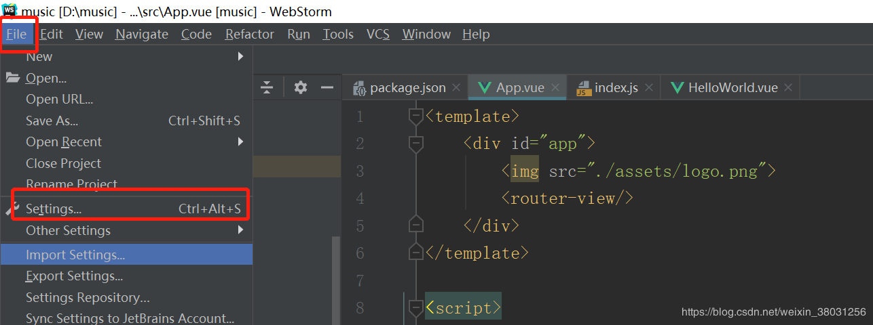The height and width of the screenshot is (325, 873).
Task: Click the package.json file type icon
Action: [360, 88]
